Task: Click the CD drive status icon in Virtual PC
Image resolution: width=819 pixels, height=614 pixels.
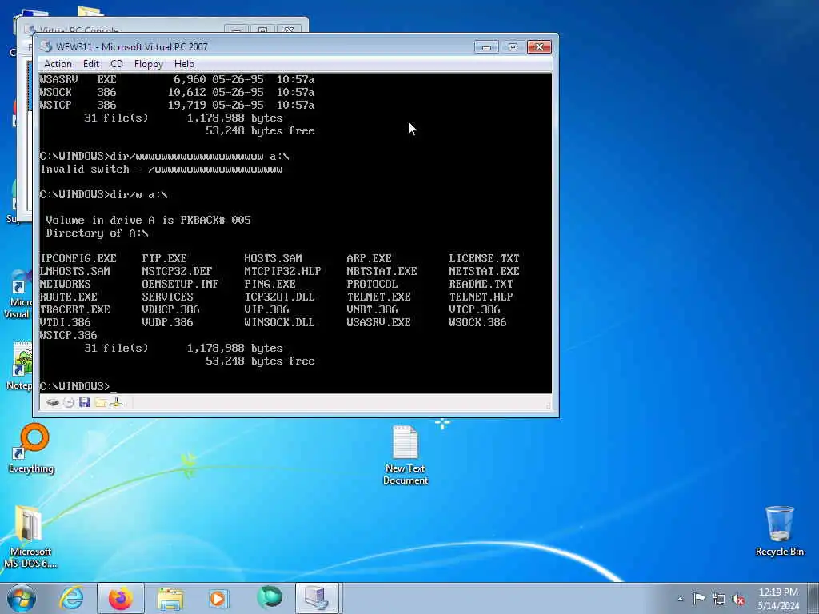Action: click(x=69, y=403)
